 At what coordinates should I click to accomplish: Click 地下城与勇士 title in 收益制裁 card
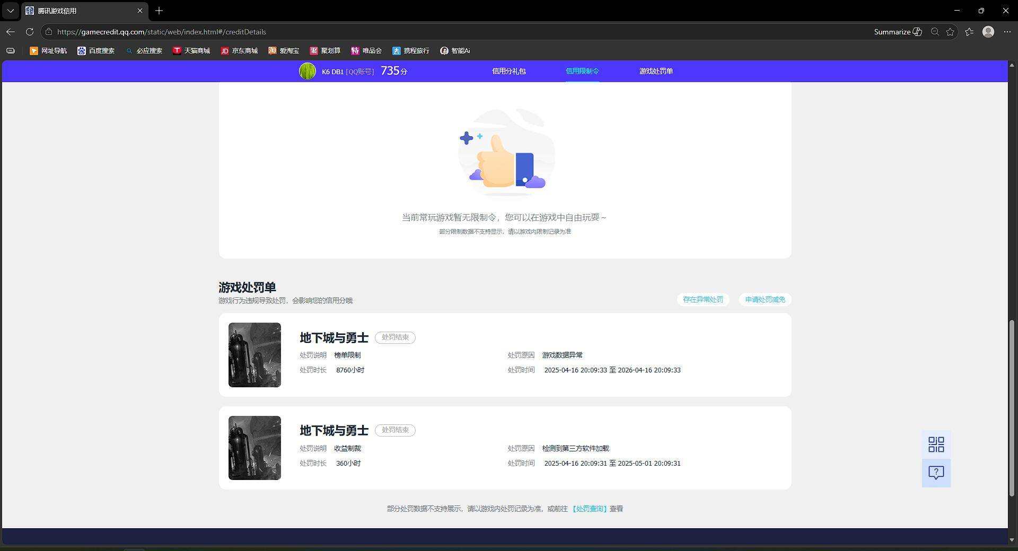(x=334, y=430)
